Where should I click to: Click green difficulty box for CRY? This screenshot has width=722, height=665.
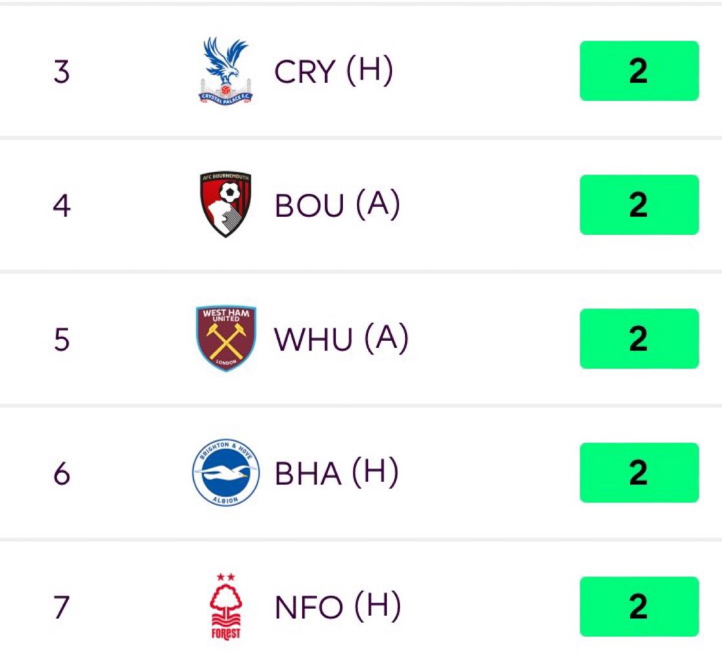(x=639, y=71)
